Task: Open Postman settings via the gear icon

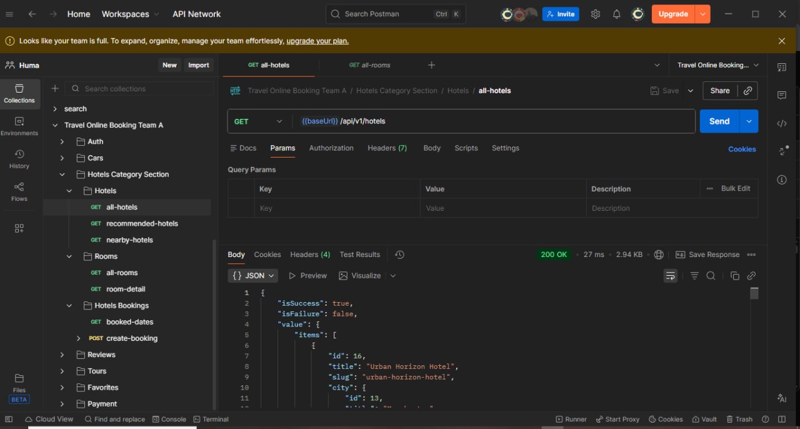Action: pyautogui.click(x=595, y=14)
